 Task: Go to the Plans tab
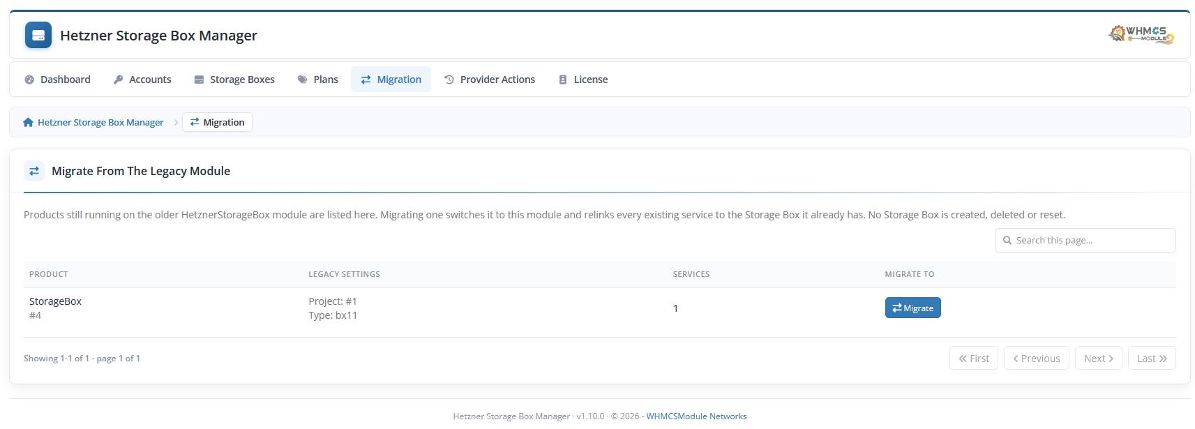pos(318,80)
